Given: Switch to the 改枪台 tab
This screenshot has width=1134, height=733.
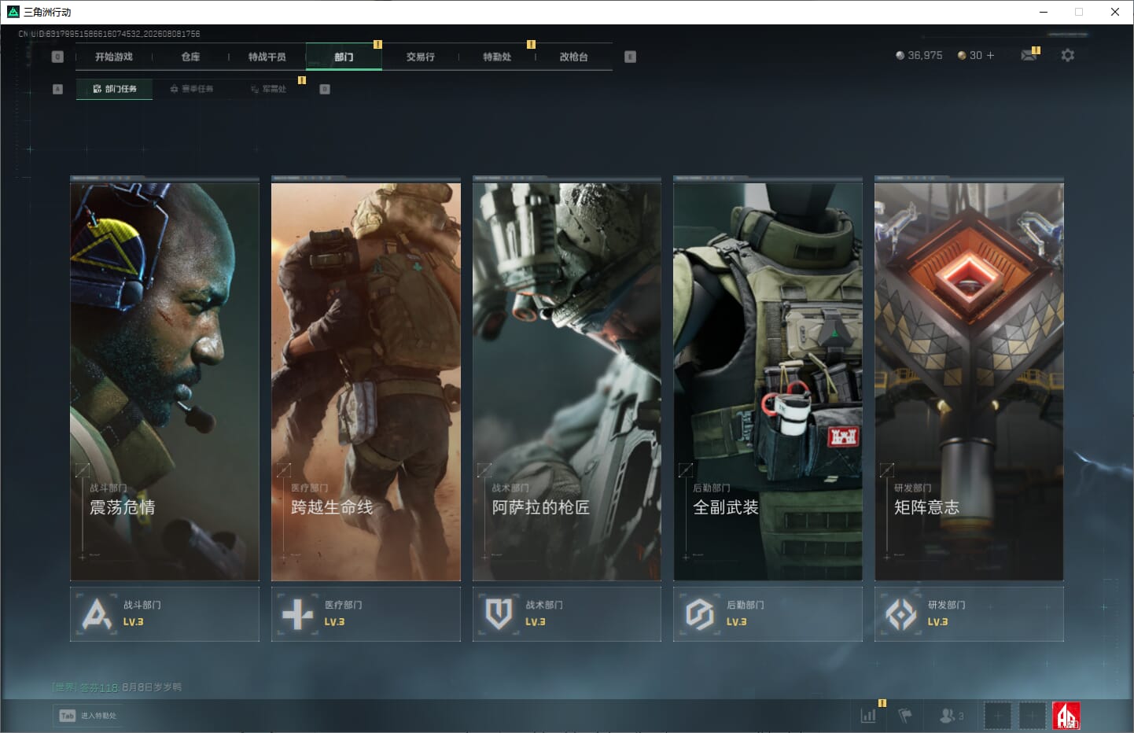Looking at the screenshot, I should [574, 57].
